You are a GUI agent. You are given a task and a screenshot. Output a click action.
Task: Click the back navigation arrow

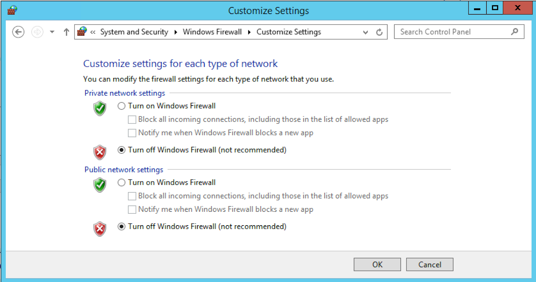(18, 32)
